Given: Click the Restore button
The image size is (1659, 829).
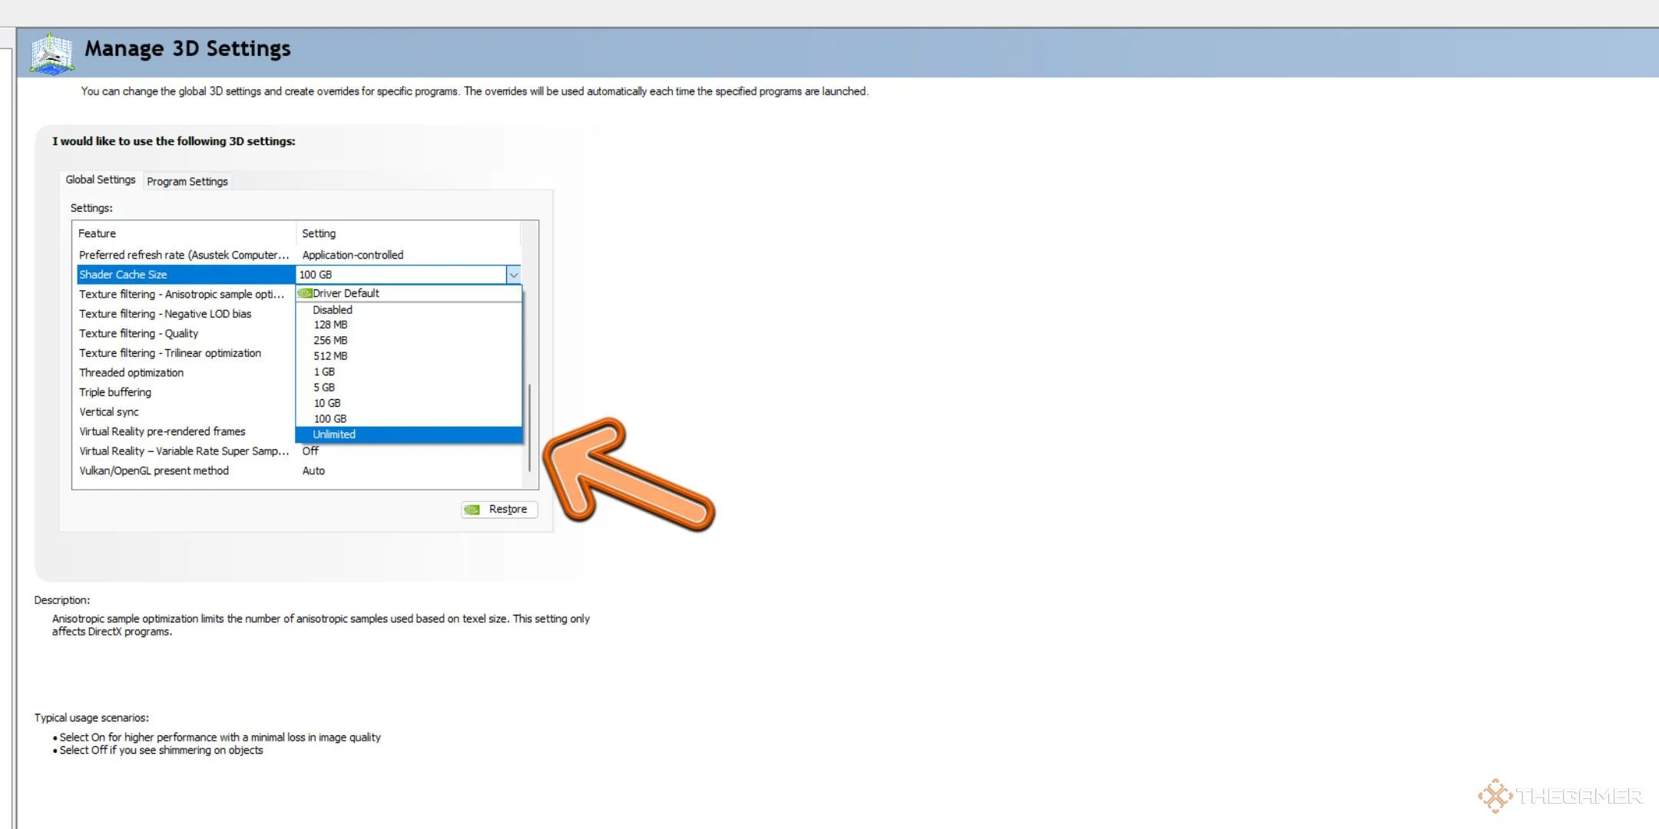Looking at the screenshot, I should 499,509.
